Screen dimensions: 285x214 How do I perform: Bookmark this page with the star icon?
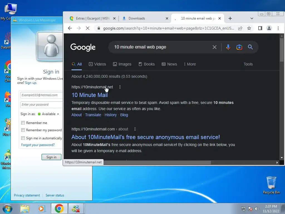click(x=249, y=28)
